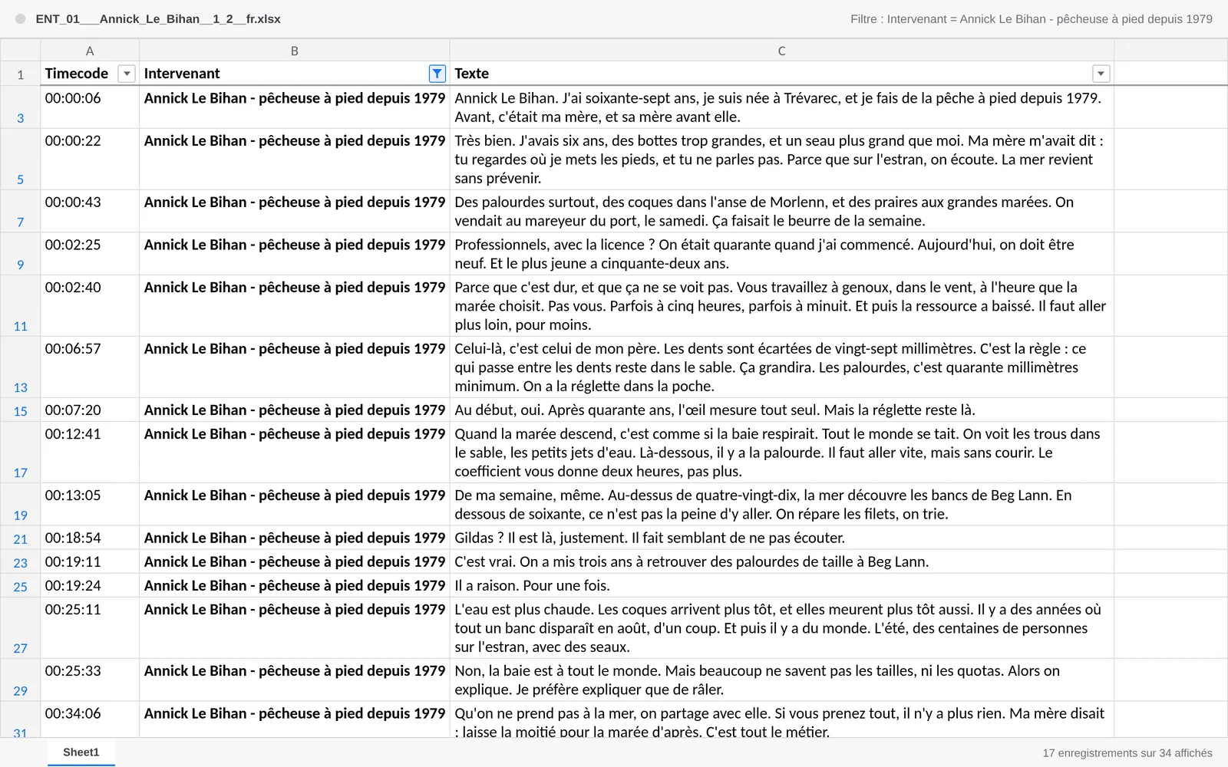Click the file name ENT_01 title
The width and height of the screenshot is (1228, 767).
[158, 19]
